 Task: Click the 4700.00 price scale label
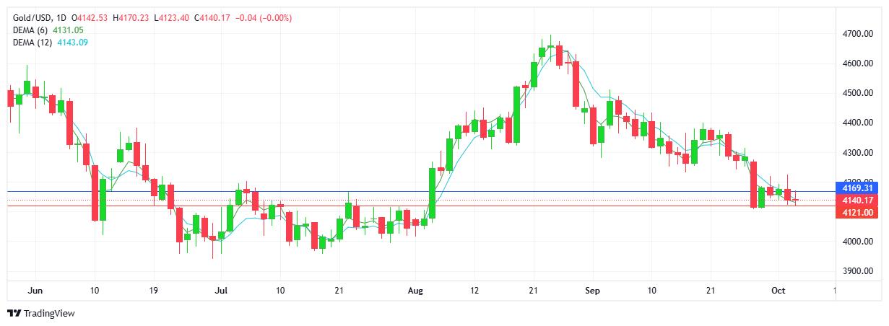tap(858, 34)
